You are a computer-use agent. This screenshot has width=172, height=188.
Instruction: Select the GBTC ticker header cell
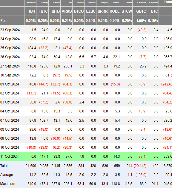141,11
